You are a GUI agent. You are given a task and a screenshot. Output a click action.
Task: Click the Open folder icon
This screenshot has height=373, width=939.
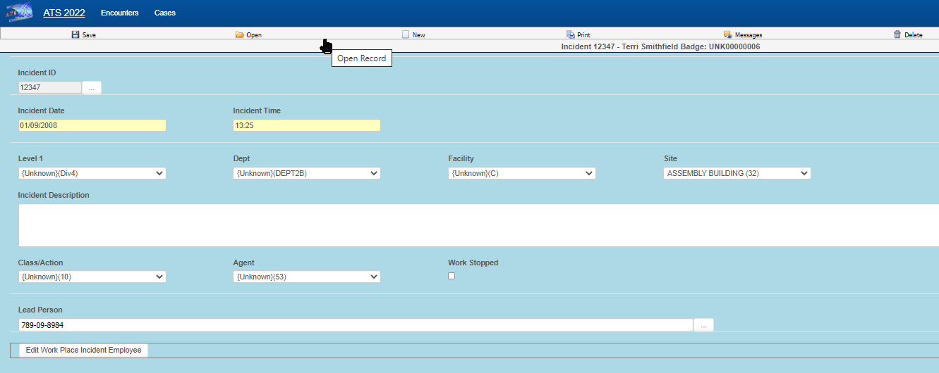click(239, 34)
